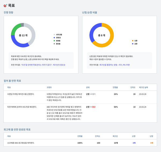Click the 진행율 column header in 짚어 볼 table
The image size is (161, 152).
point(115,88)
